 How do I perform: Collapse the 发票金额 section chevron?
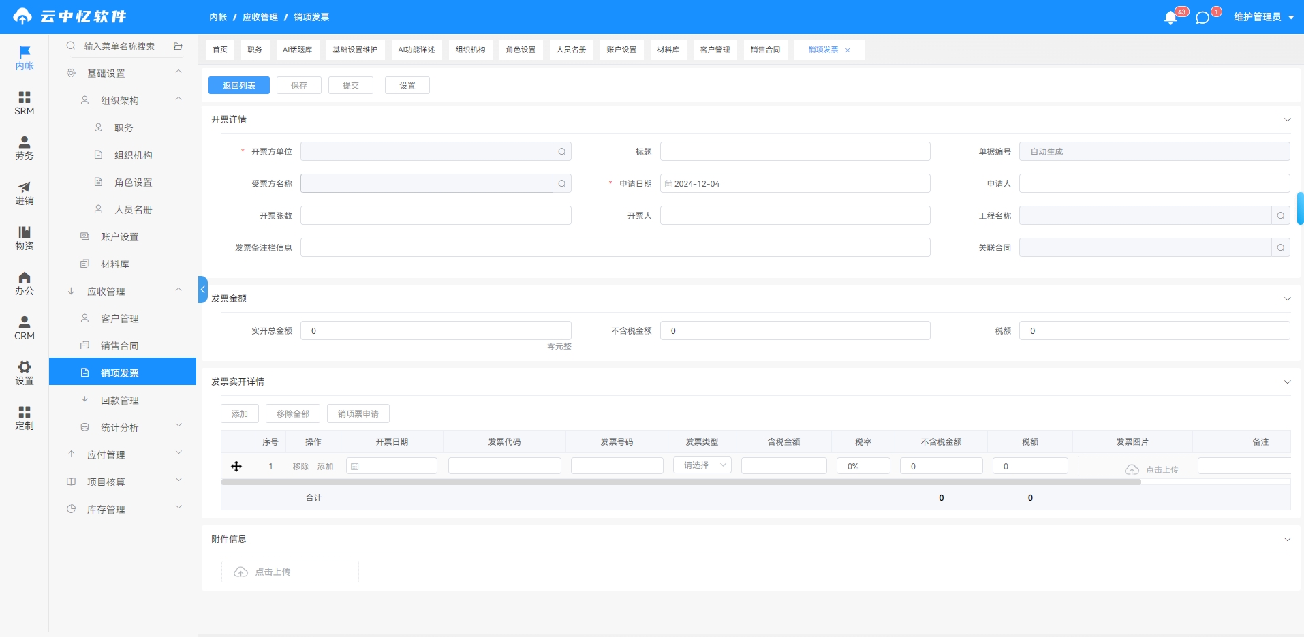[x=1287, y=298]
